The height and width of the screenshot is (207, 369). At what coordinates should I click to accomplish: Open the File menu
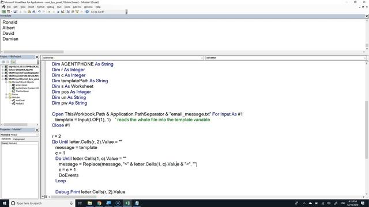9,7
